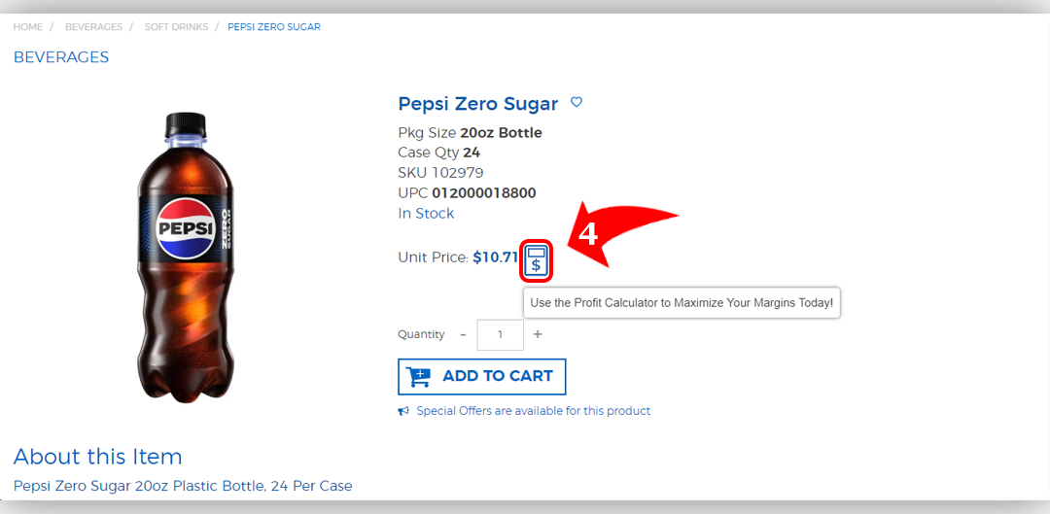1050x514 pixels.
Task: Increase quantity with the plus button
Action: coord(538,334)
